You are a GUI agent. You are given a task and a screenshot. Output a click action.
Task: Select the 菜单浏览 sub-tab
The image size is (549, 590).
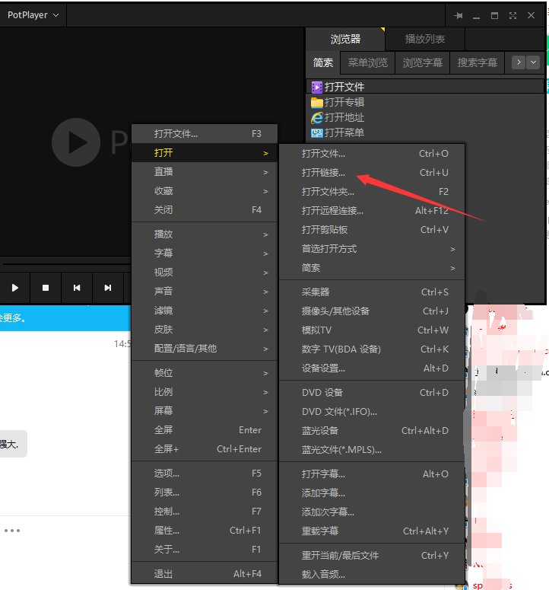click(x=367, y=63)
